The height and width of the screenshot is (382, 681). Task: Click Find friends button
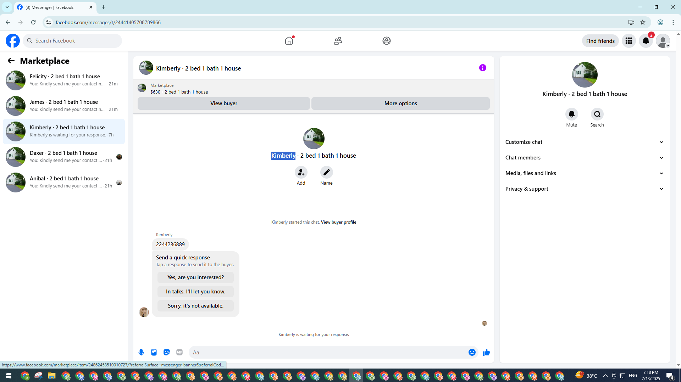point(600,41)
